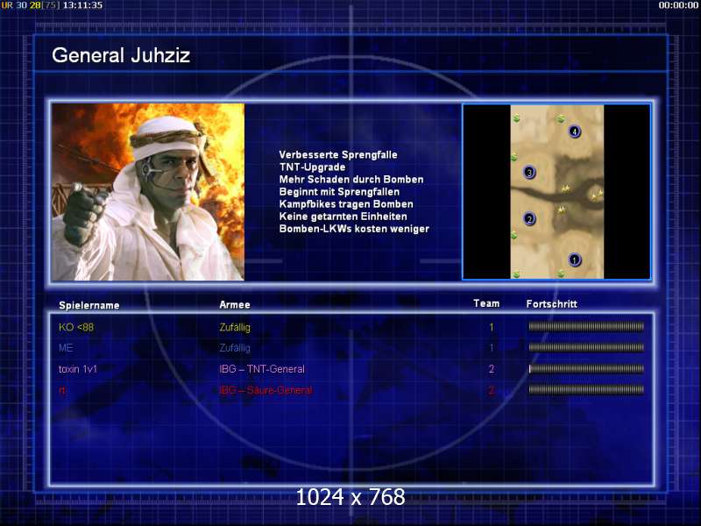Click progress bar of player ME
This screenshot has width=701, height=526.
point(586,347)
